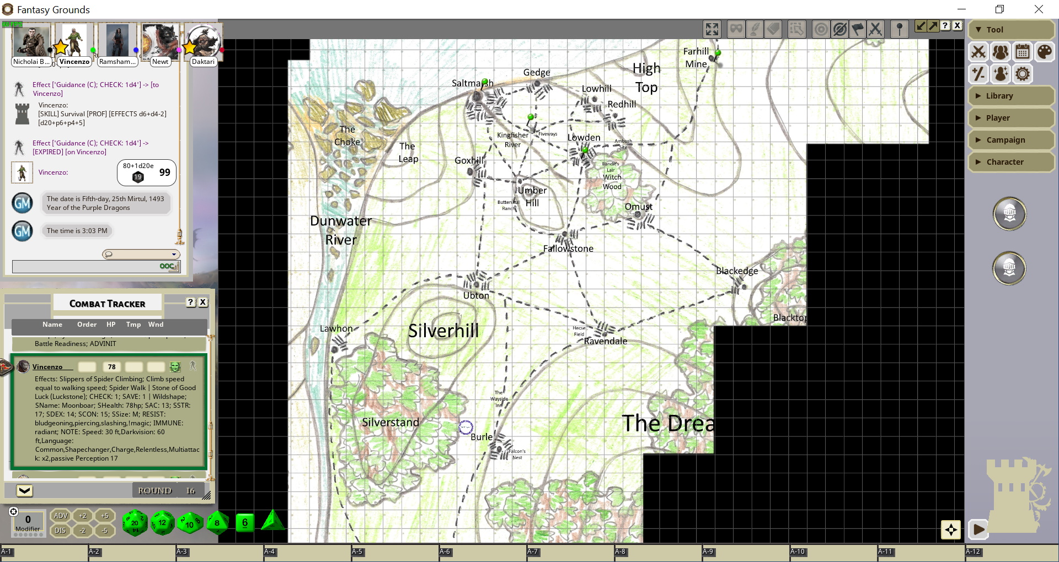
Task: Expand the Library sidebar section
Action: [1011, 96]
